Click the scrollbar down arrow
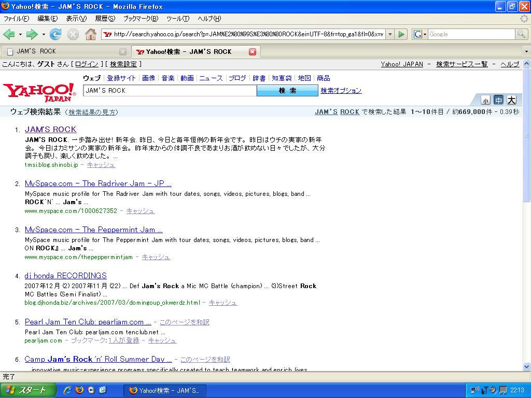This screenshot has width=531, height=398. [527, 366]
